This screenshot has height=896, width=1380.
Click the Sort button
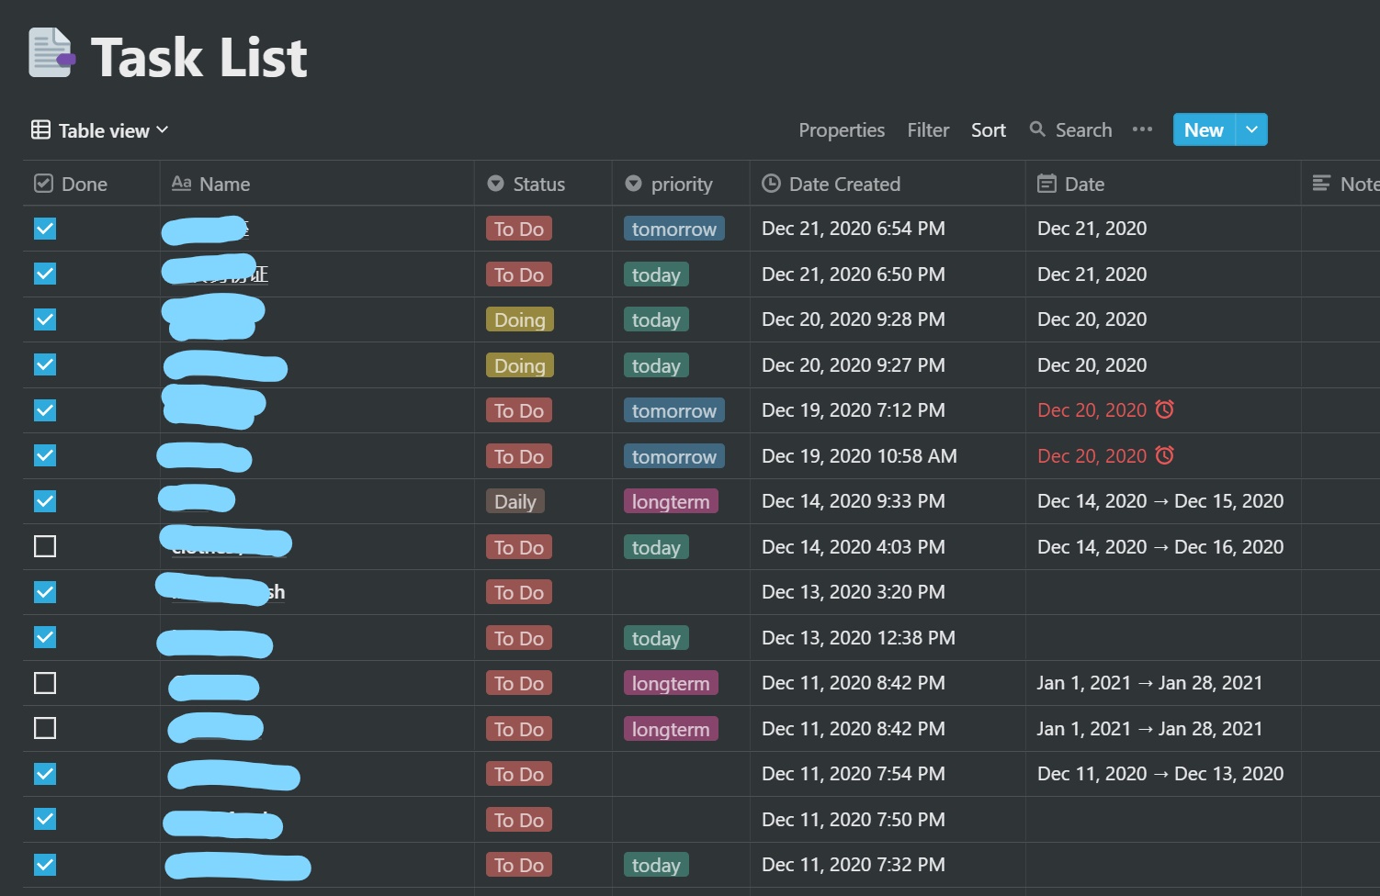pos(988,130)
